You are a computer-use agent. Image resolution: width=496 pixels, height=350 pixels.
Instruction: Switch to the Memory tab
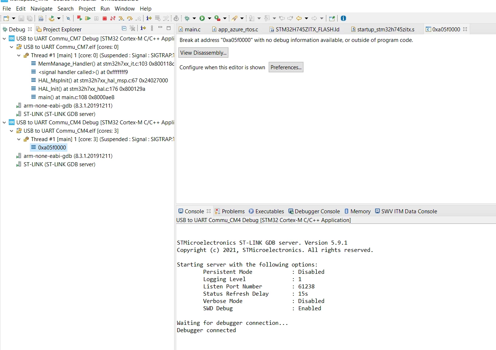357,211
